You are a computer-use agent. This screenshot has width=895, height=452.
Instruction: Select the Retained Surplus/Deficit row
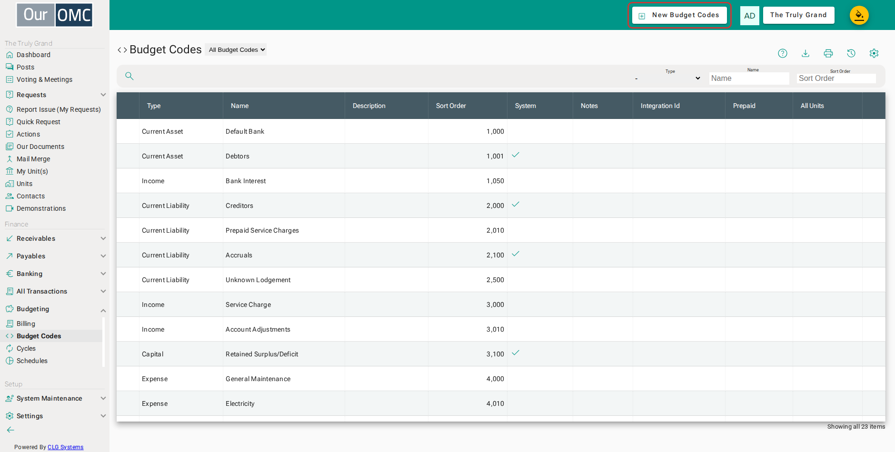tap(501, 354)
